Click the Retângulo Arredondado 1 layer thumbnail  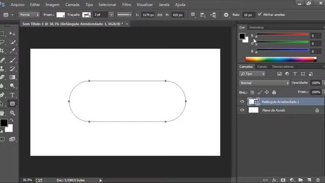pos(253,102)
